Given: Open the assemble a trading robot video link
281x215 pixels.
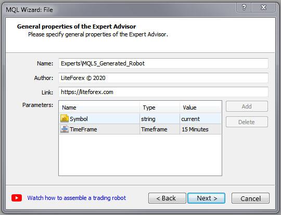Looking at the screenshot, I should pos(76,198).
